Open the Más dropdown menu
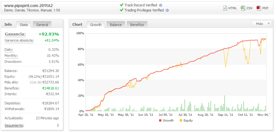Viewport: 276px width, 132px height. coord(261,23)
